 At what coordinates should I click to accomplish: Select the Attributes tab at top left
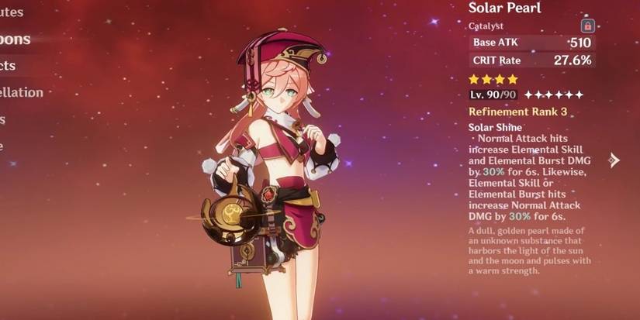[x=12, y=12]
